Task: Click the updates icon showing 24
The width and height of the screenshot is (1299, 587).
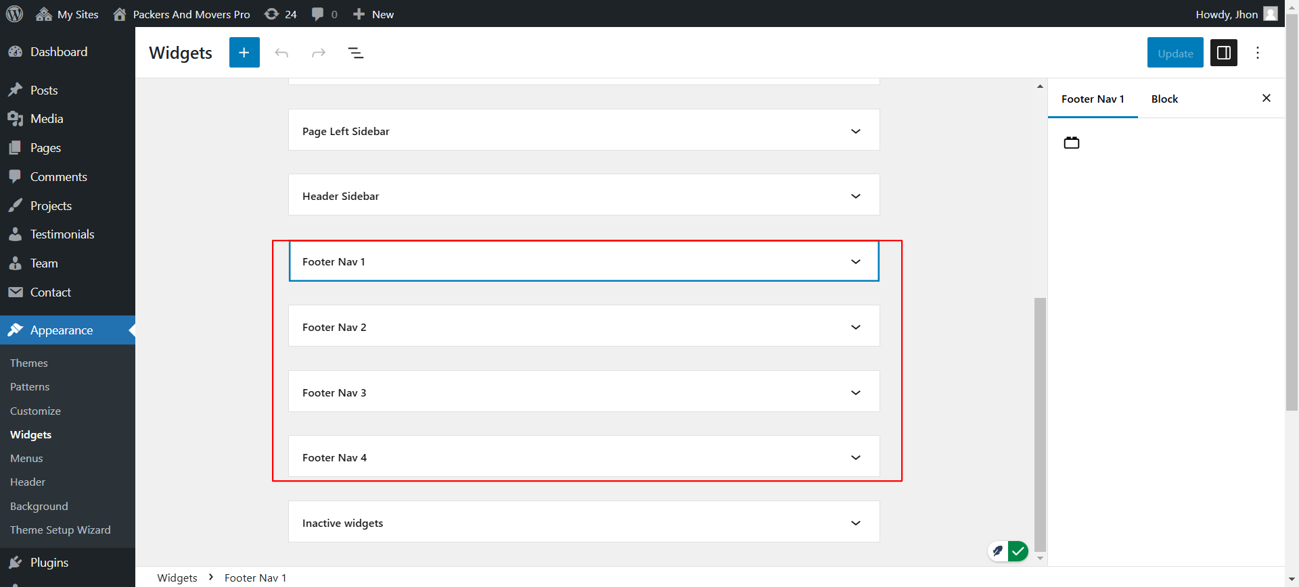Action: coord(281,14)
